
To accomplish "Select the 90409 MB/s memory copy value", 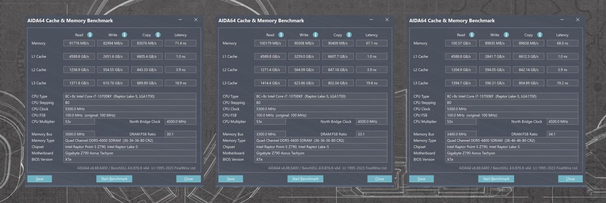I will click(338, 43).
